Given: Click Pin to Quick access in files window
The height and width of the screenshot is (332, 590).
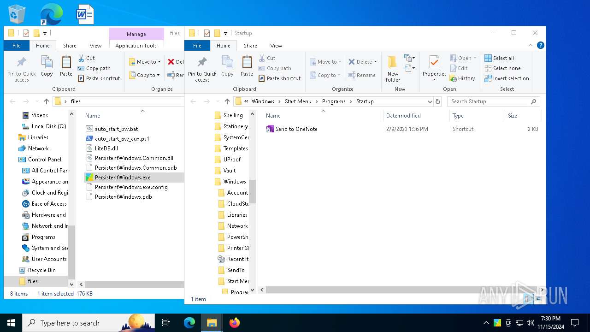Looking at the screenshot, I should coord(21,69).
